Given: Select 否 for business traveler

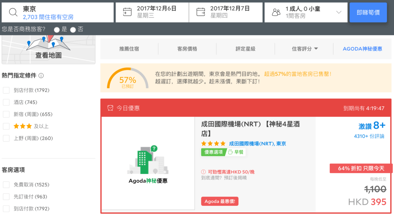Looking at the screenshot, I should click(x=73, y=30).
